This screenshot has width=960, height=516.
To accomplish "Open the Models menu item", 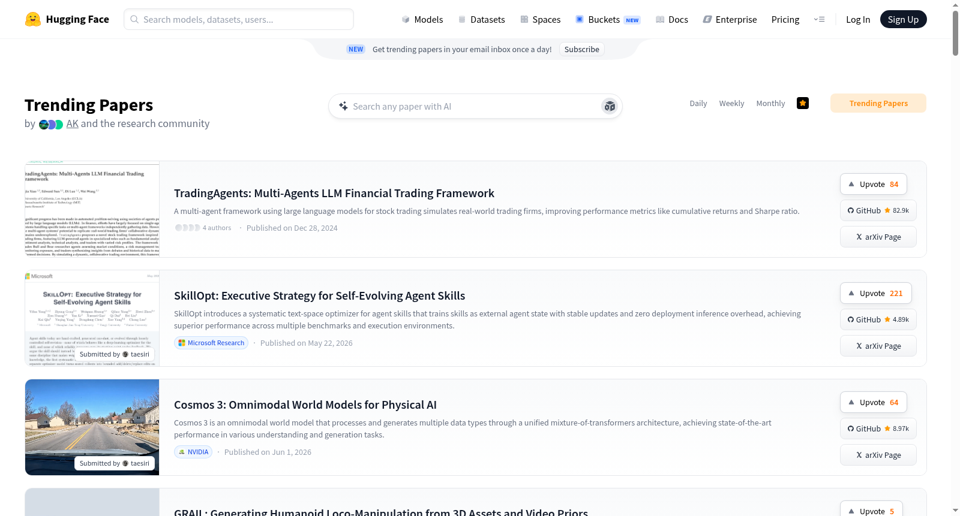I will click(x=422, y=19).
